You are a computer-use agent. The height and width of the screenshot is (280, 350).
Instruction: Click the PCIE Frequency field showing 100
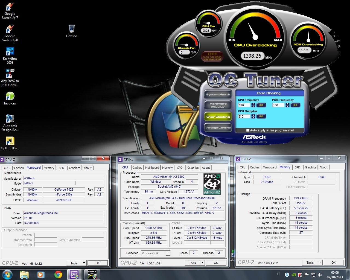(279, 105)
